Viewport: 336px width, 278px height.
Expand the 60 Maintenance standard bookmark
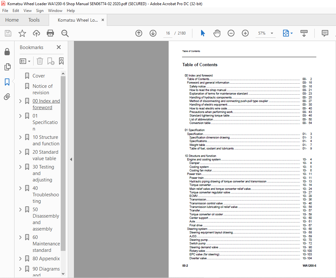pyautogui.click(x=20, y=237)
